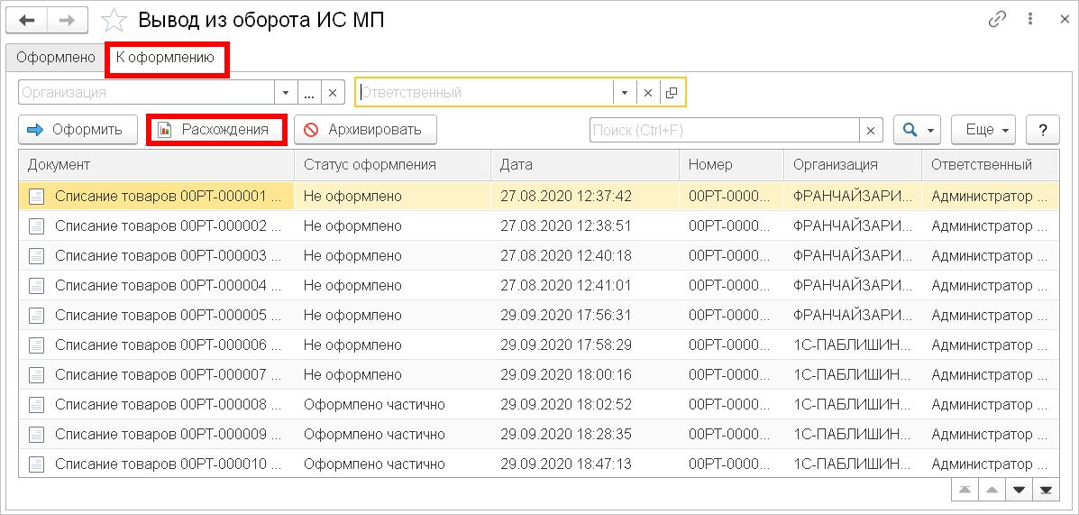Switch to the Оформлено tab
This screenshot has width=1079, height=515.
pos(56,58)
